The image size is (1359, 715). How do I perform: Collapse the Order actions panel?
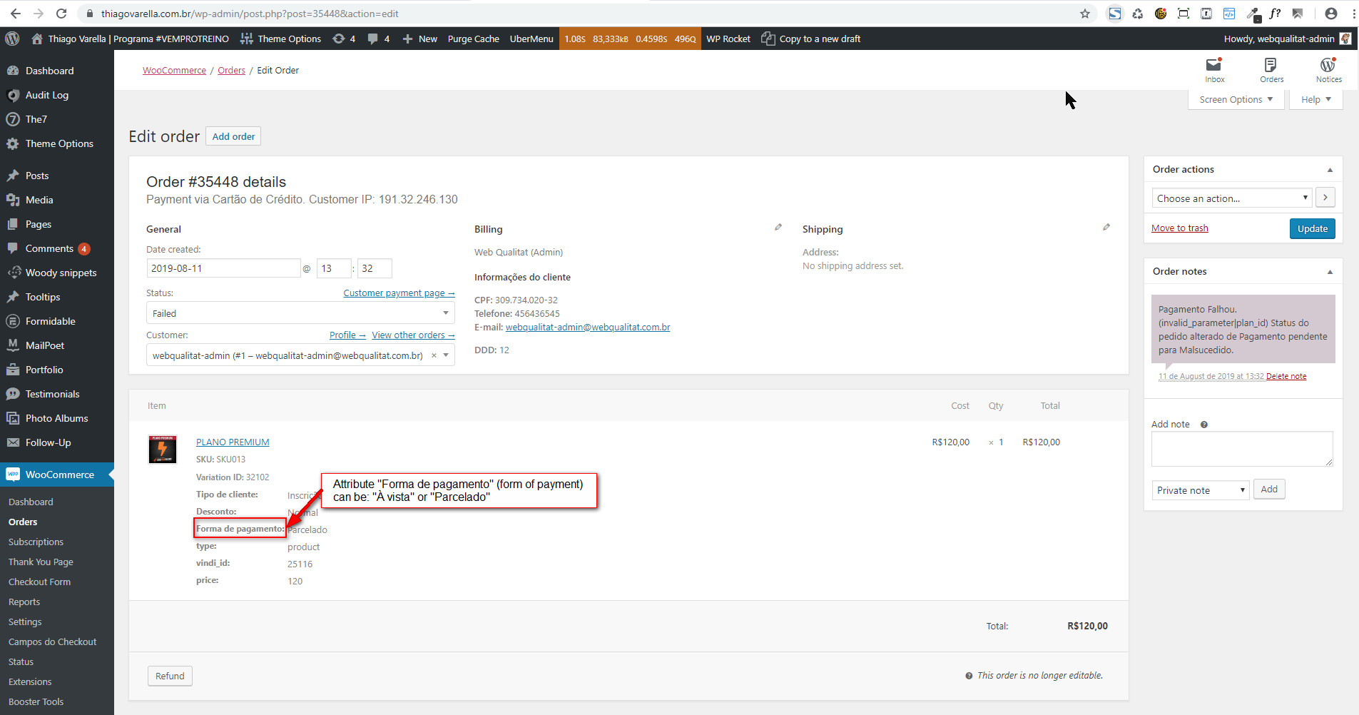point(1330,170)
